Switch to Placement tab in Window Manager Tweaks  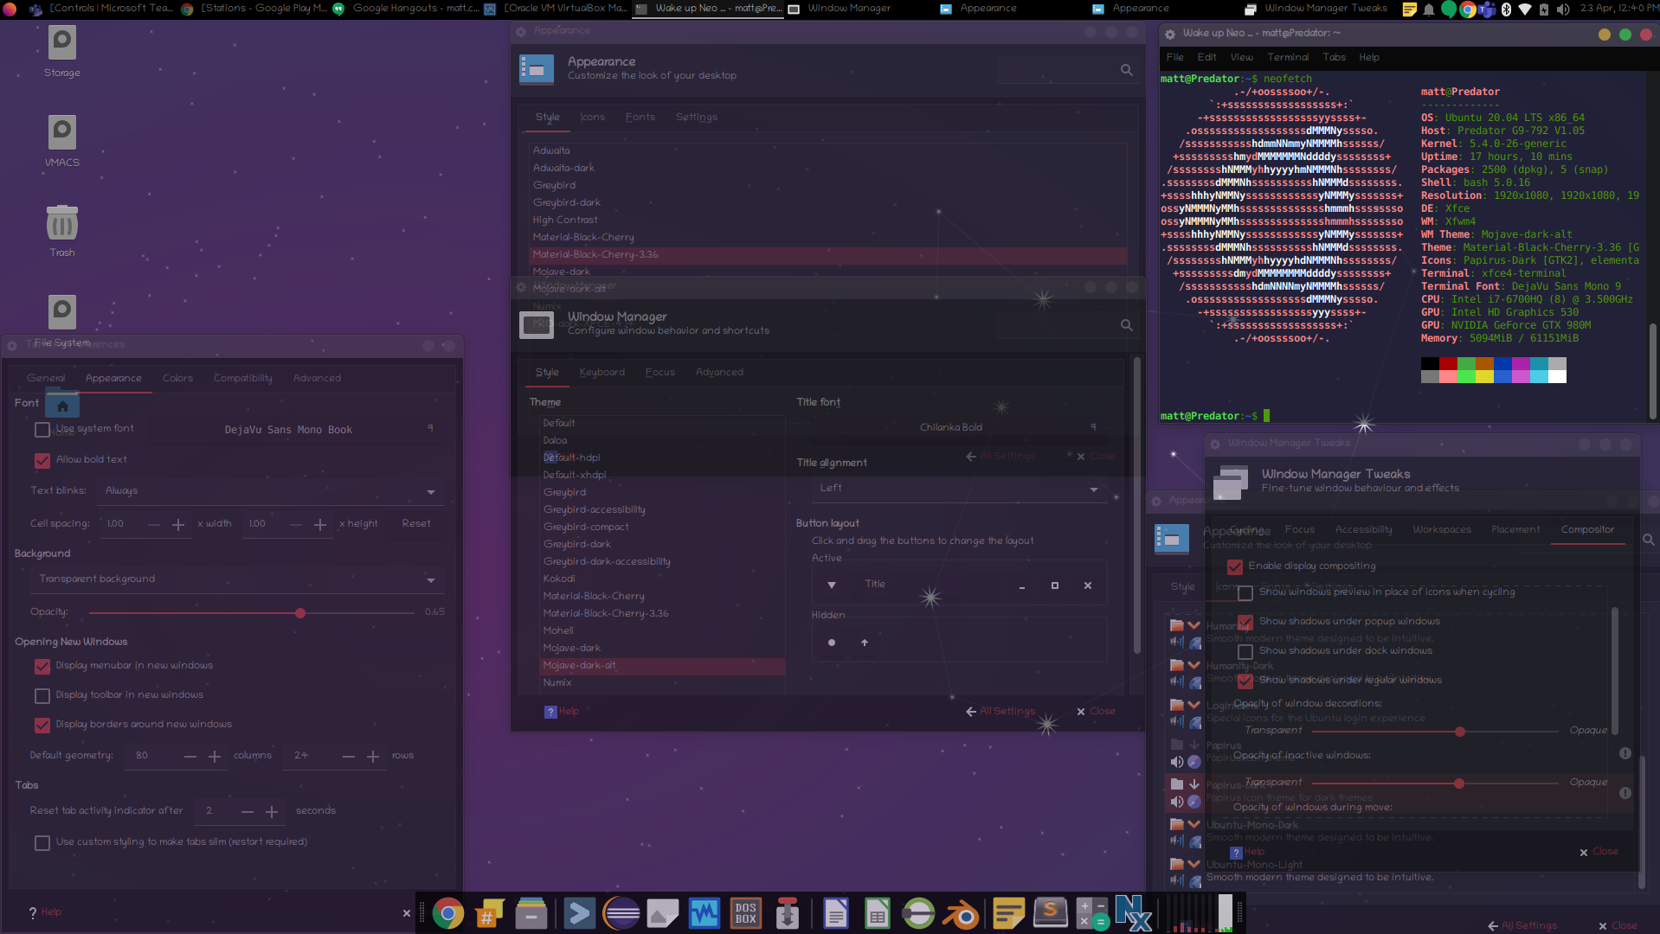point(1515,530)
